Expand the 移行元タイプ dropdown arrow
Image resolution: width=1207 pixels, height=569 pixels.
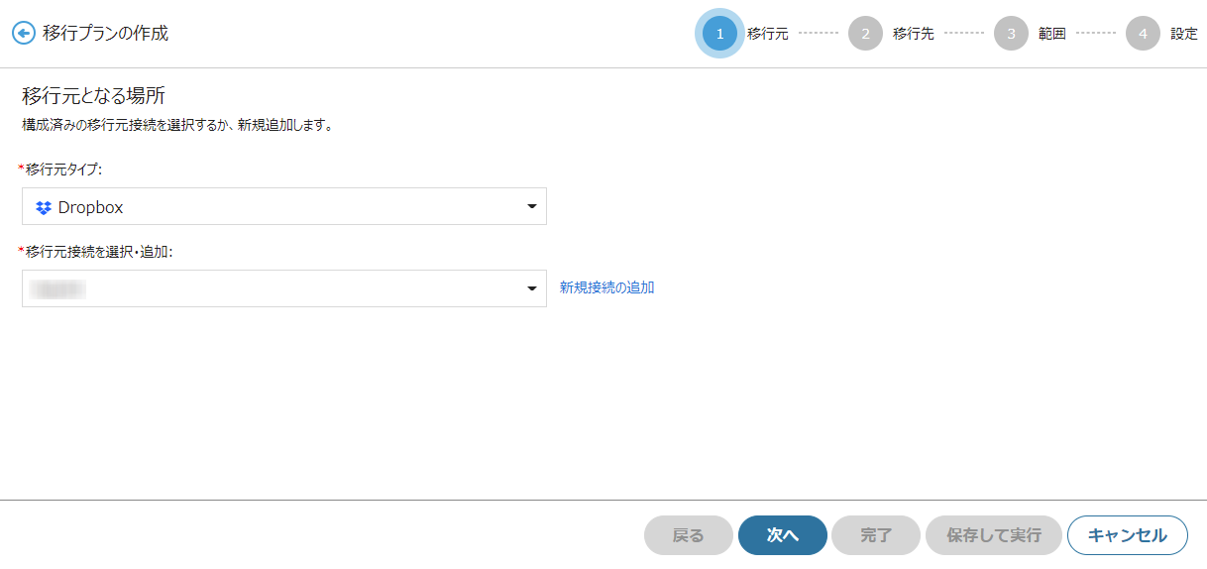[532, 206]
